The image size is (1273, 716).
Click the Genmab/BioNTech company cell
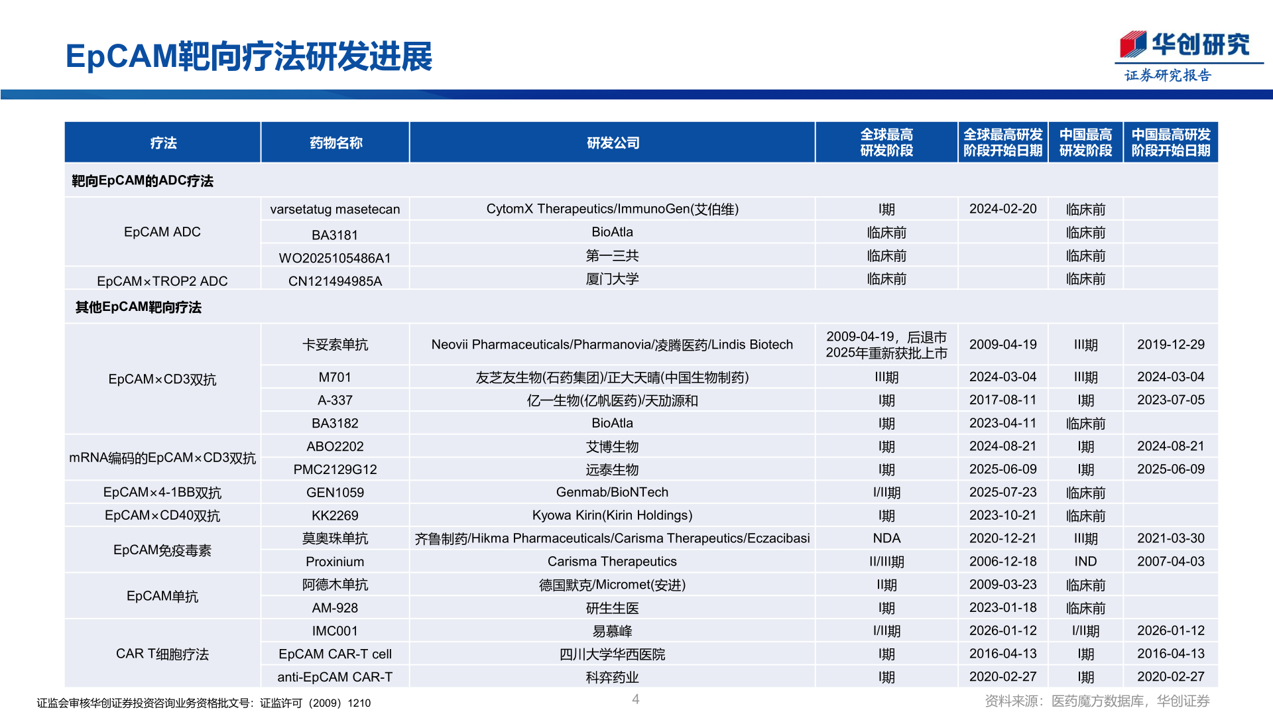(x=613, y=492)
